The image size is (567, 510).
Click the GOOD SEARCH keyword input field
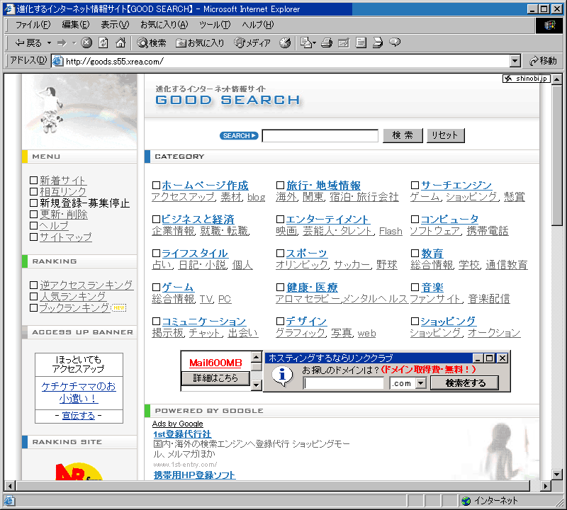(320, 136)
